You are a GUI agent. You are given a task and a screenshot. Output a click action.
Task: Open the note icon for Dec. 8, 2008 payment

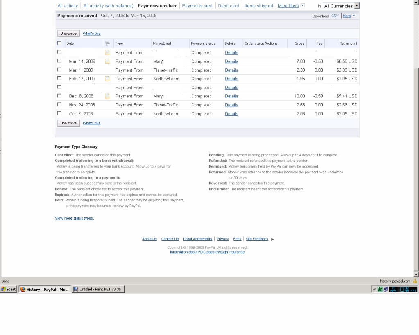107,96
